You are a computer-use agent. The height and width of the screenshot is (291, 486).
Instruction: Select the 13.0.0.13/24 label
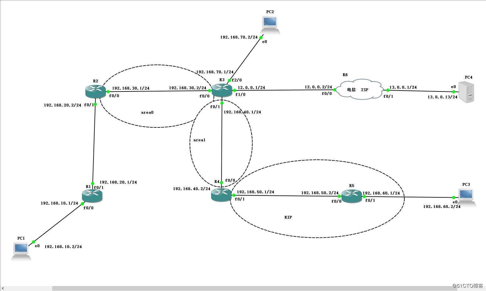pos(443,97)
